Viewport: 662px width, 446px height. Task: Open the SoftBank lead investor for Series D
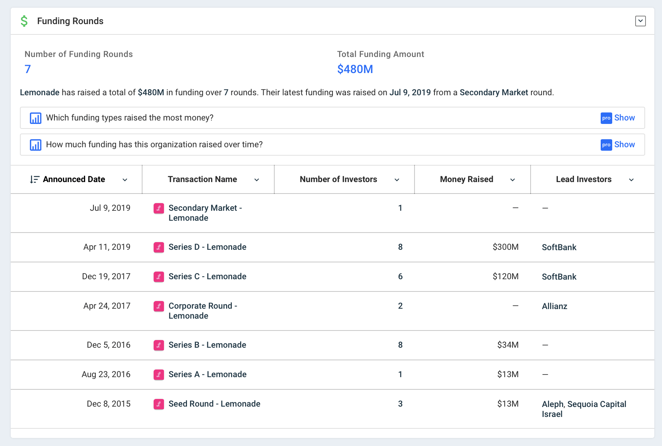pos(559,247)
